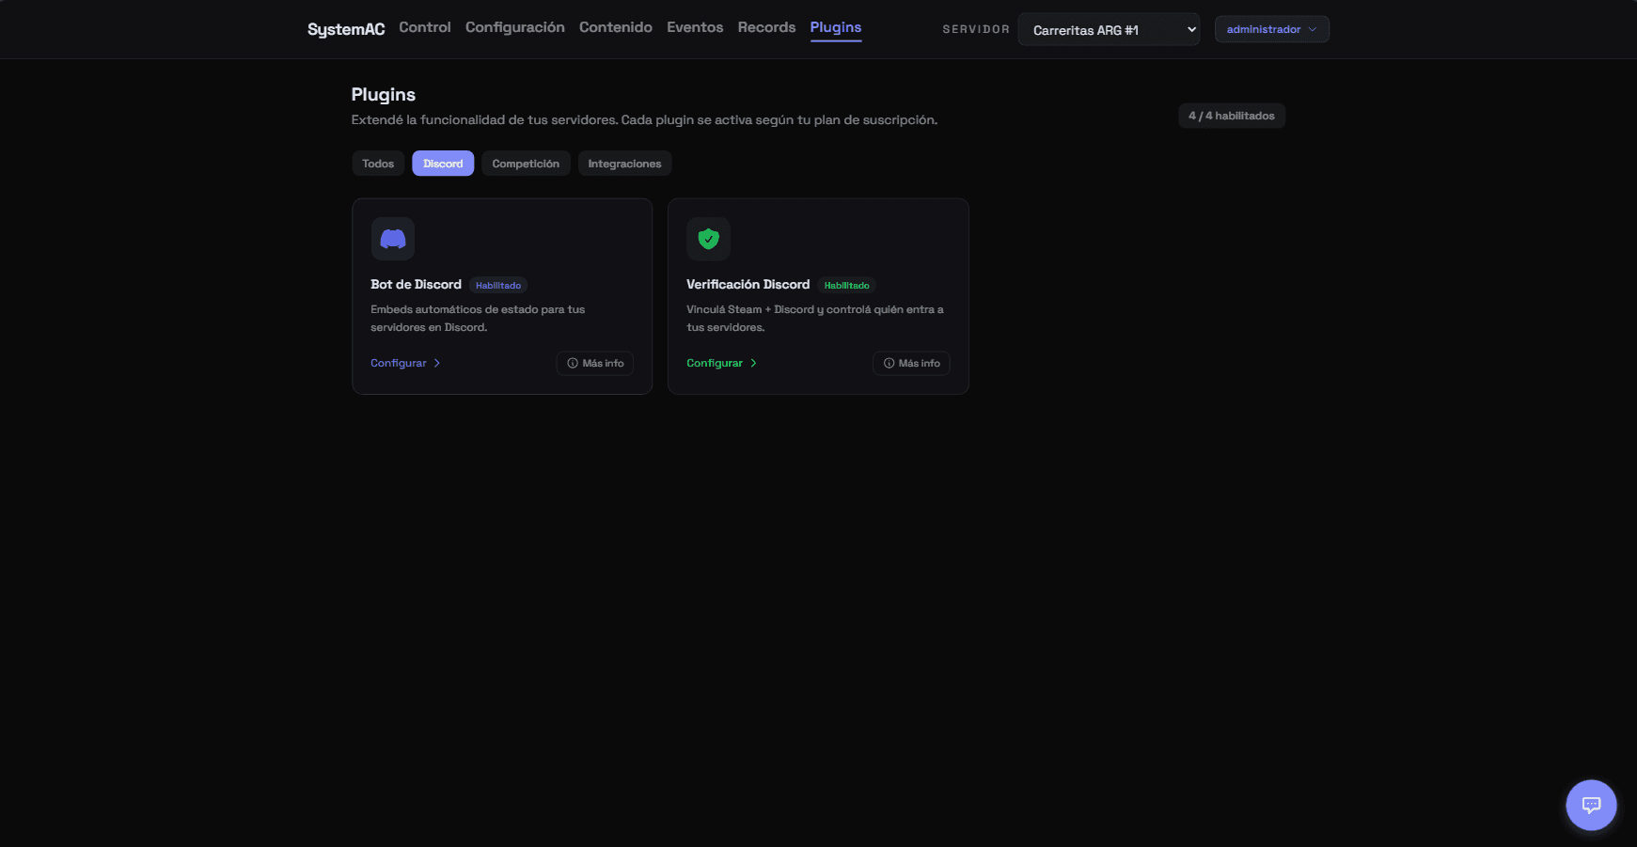Filter plugins by Integraciones
Image resolution: width=1637 pixels, height=847 pixels.
pos(624,164)
